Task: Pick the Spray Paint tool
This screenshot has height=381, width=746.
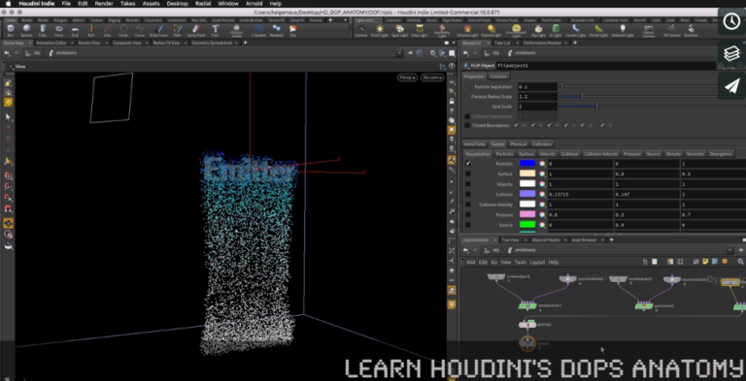Action: [196, 30]
